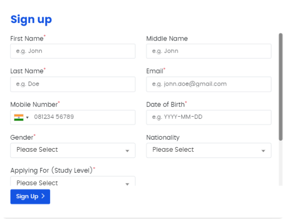
Task: Open the Nationality Please Select dropdown
Action: coord(209,150)
